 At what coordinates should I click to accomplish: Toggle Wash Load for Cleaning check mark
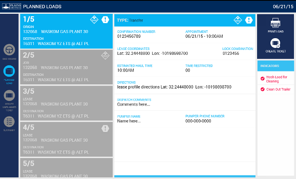pos(262,78)
